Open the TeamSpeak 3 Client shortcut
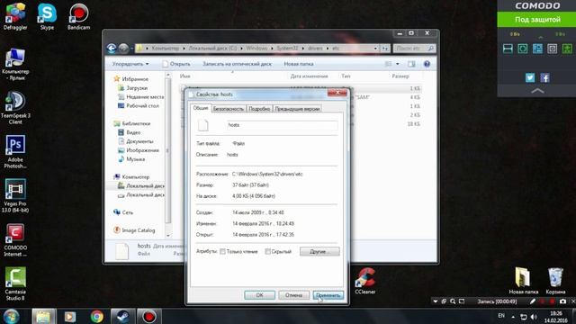Image resolution: width=576 pixels, height=324 pixels. [15, 108]
